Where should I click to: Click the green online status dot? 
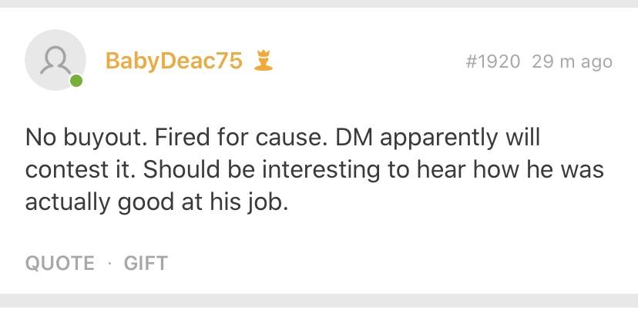[x=76, y=81]
